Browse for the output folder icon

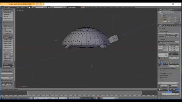coord(178,83)
